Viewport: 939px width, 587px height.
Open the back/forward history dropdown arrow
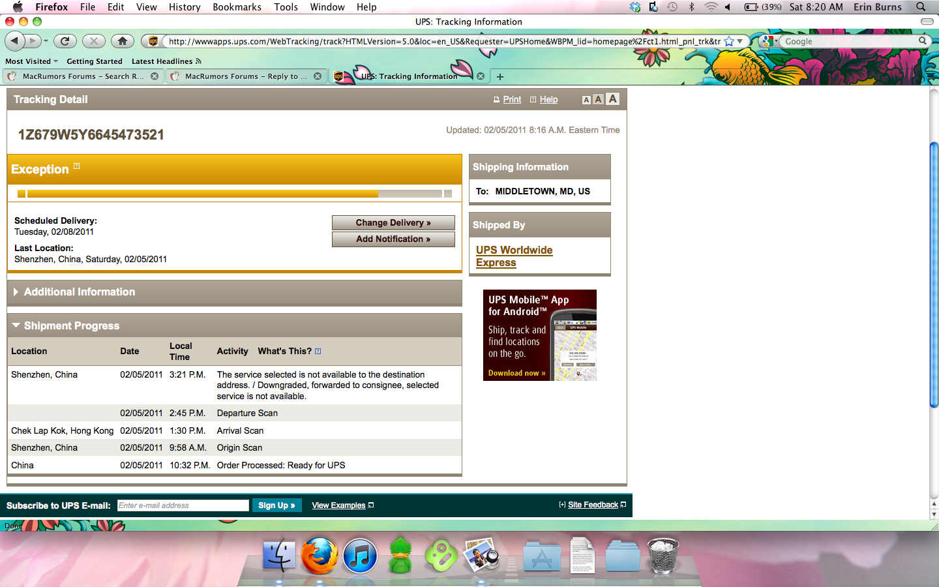[46, 41]
